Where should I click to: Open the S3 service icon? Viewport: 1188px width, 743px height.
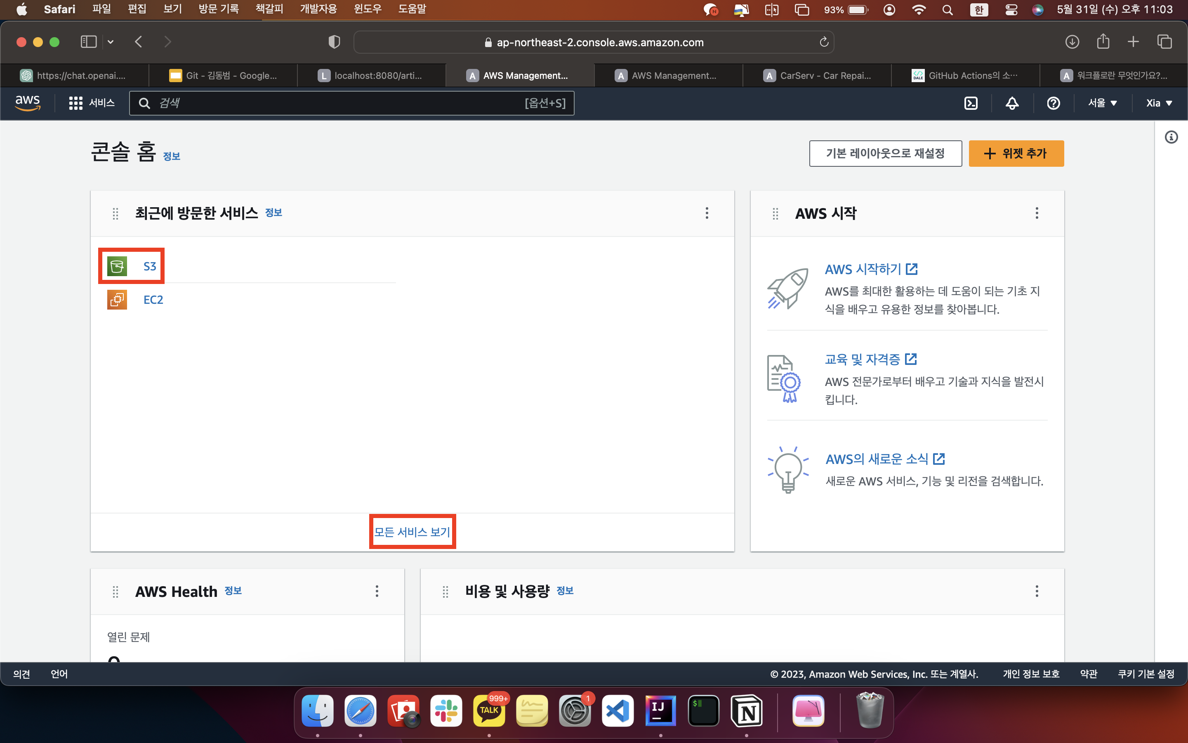coord(117,266)
